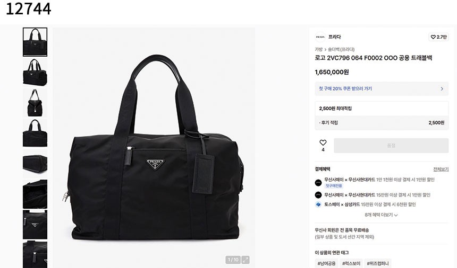Open the first purchase 20% coupon arrow

pos(442,89)
